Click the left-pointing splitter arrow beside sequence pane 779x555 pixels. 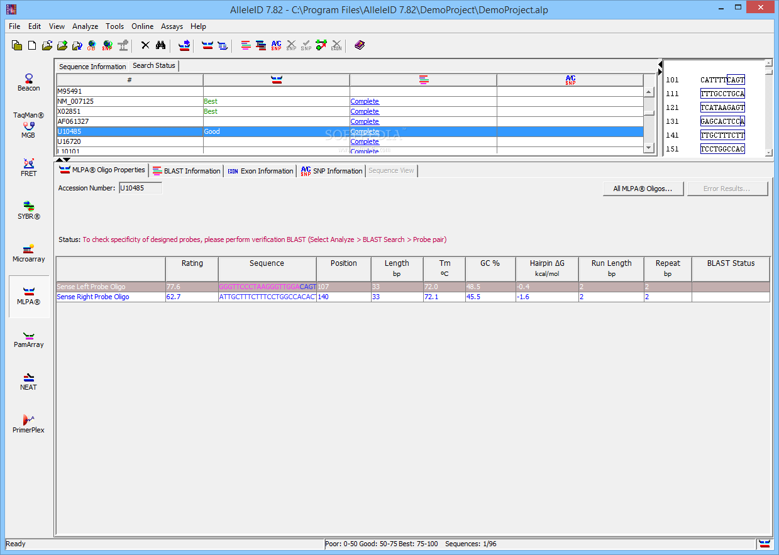pos(660,64)
